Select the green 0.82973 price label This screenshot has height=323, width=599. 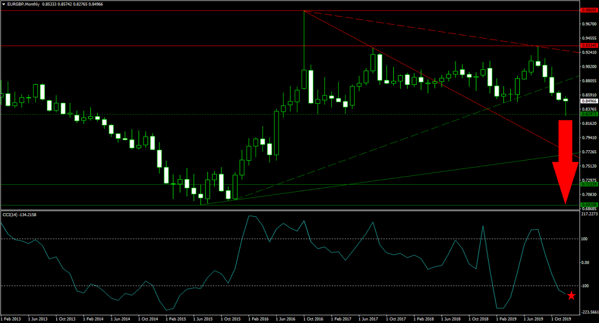point(589,114)
